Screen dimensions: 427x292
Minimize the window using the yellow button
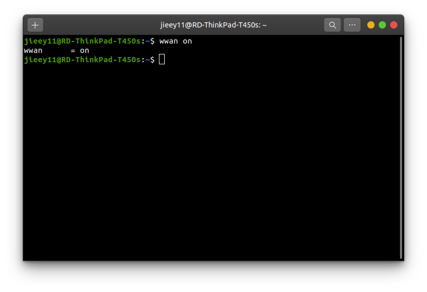point(371,25)
